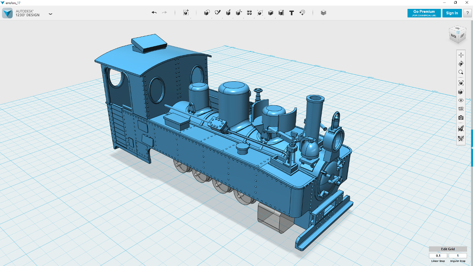
Task: Click the Linear Snap value field
Action: 438,256
